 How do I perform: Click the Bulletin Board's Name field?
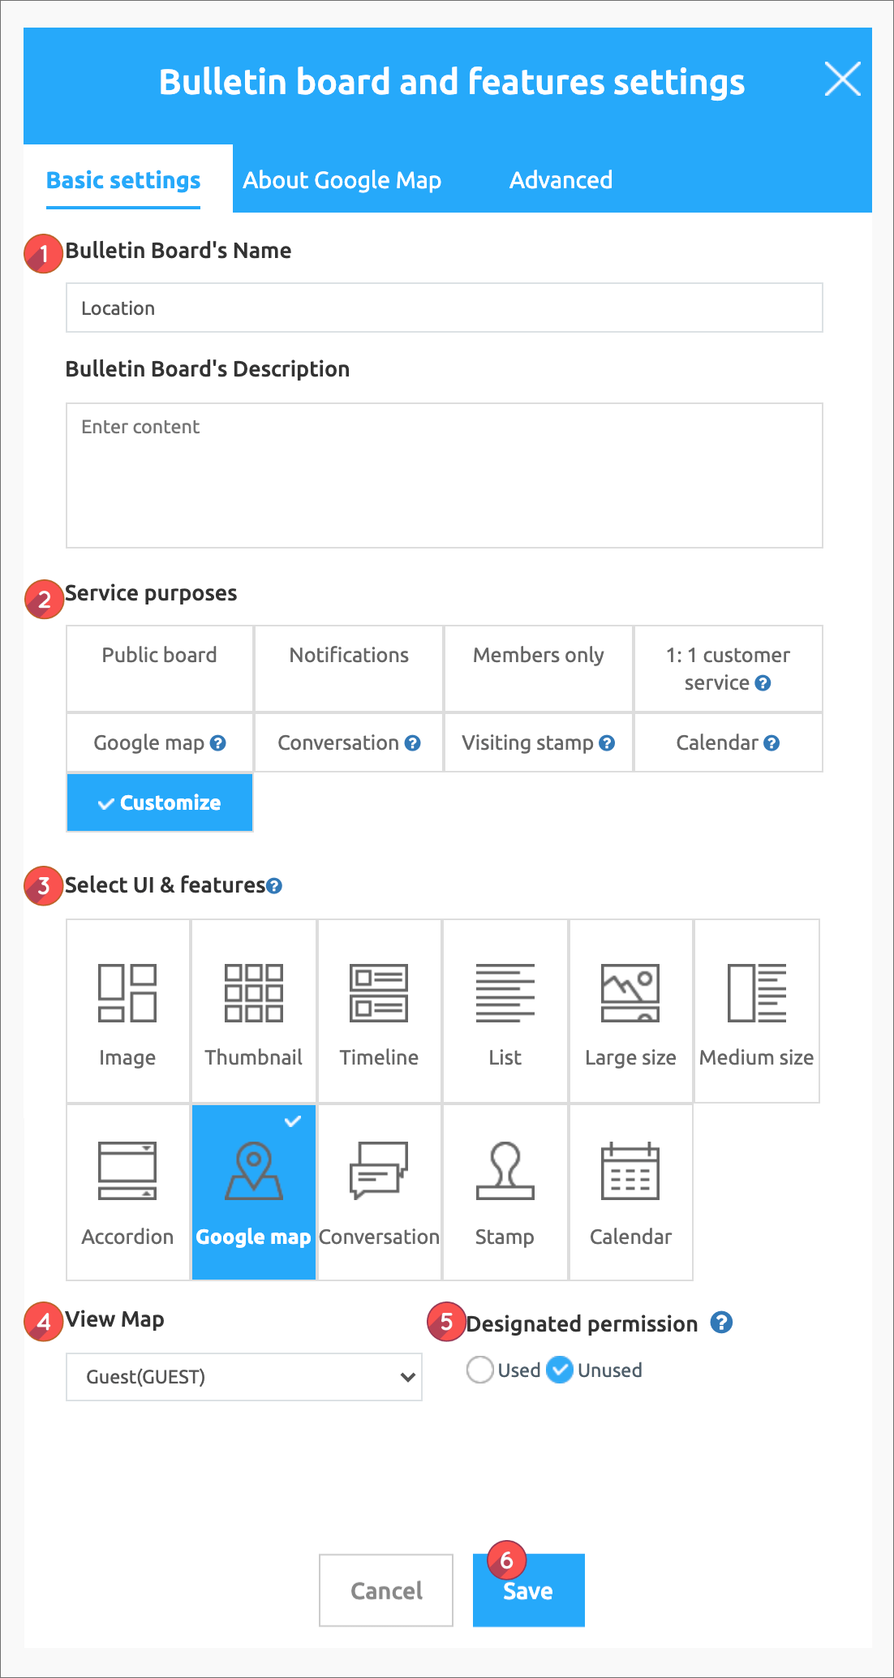click(444, 308)
